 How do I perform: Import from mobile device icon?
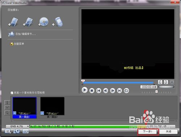click(58, 22)
